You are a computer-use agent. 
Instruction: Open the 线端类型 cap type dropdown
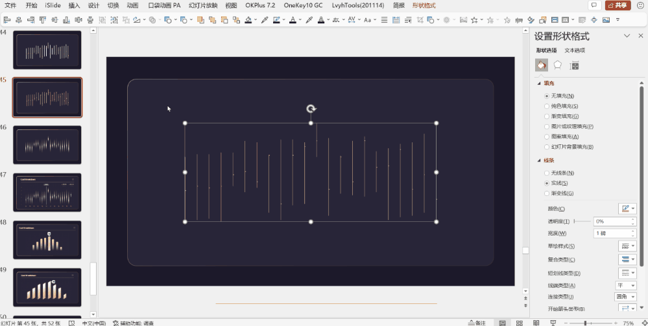tap(626, 285)
